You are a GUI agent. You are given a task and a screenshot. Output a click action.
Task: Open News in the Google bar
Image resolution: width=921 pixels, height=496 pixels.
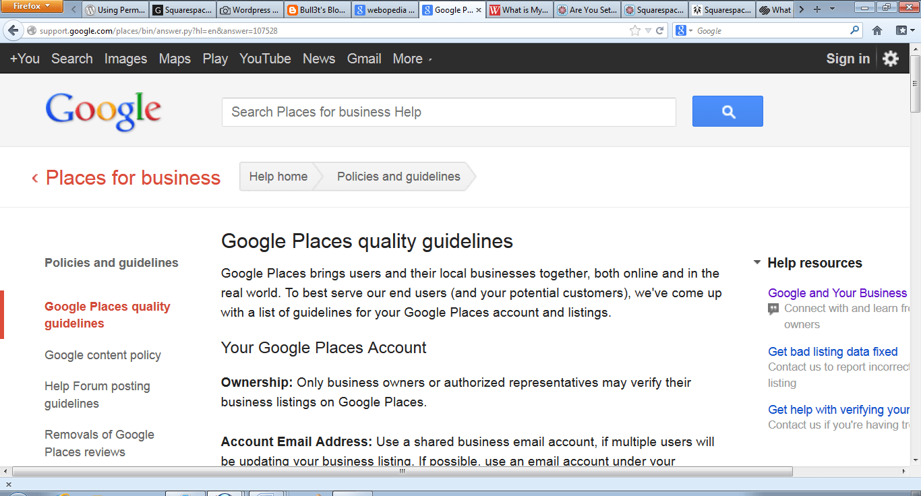319,59
